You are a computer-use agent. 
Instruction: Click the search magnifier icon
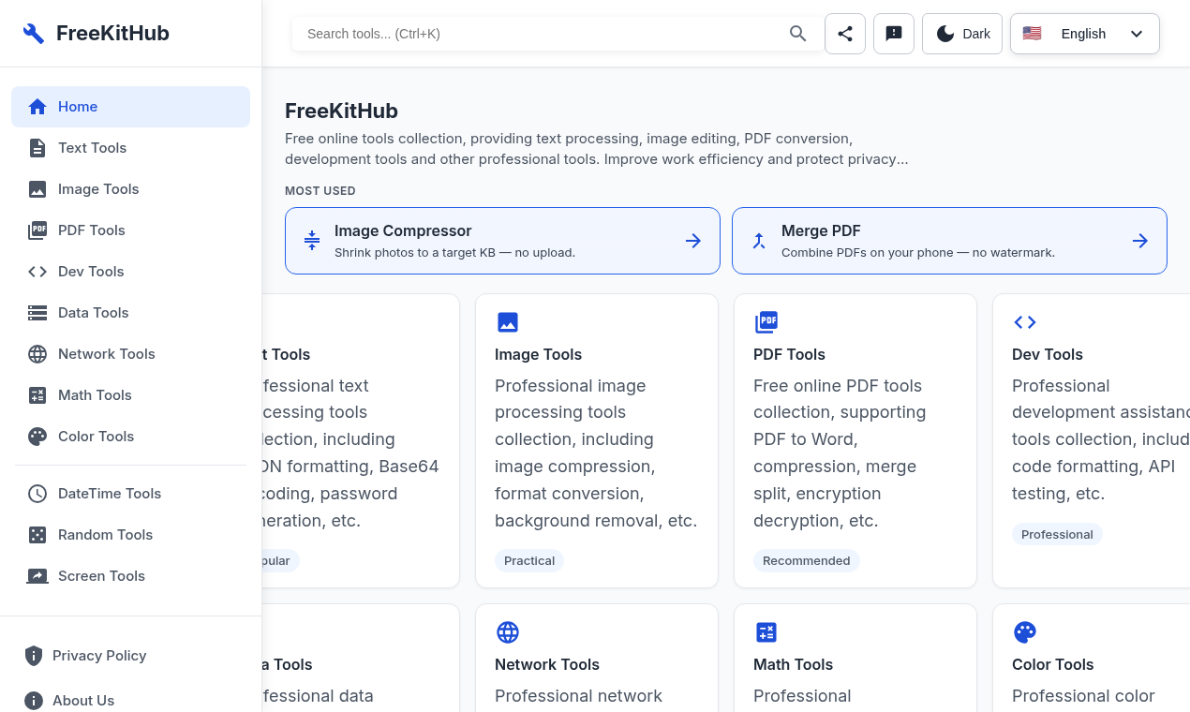[x=798, y=34]
